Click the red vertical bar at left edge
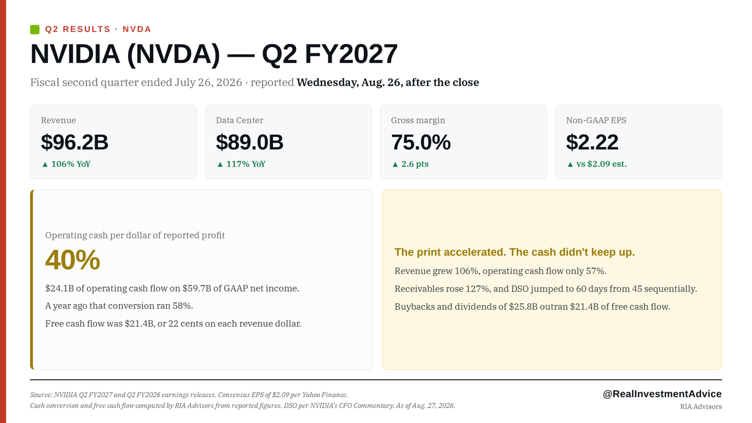The image size is (752, 423). point(3,211)
